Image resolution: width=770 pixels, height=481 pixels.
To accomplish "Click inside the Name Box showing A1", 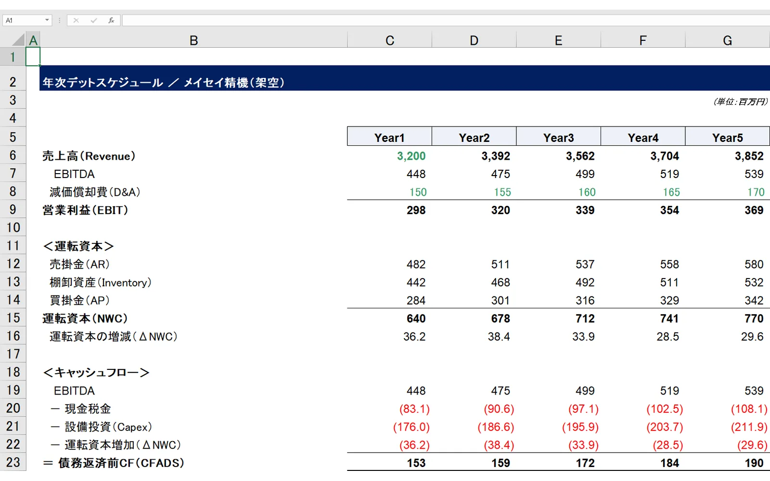I will 23,20.
